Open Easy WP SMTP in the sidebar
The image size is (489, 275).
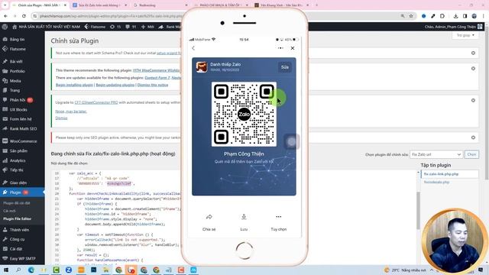[x=22, y=258]
